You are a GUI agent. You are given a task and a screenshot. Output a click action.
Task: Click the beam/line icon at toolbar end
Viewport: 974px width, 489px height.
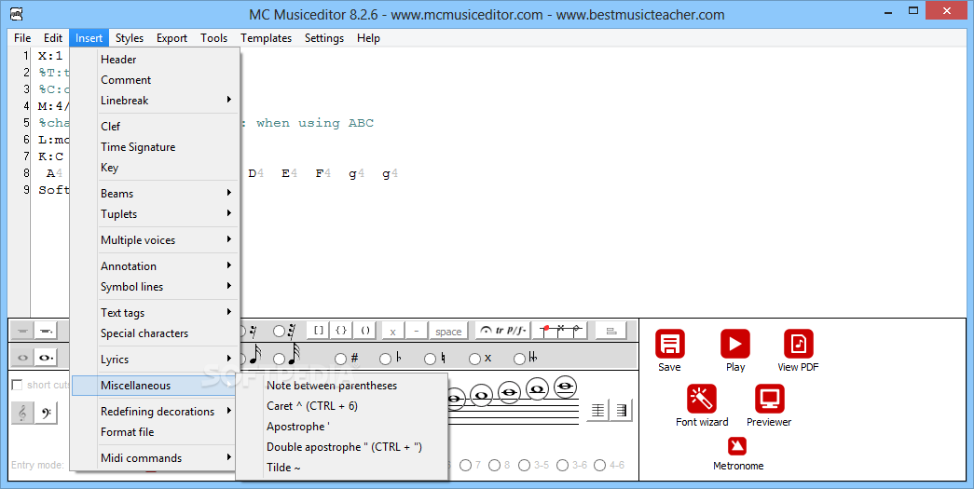611,331
